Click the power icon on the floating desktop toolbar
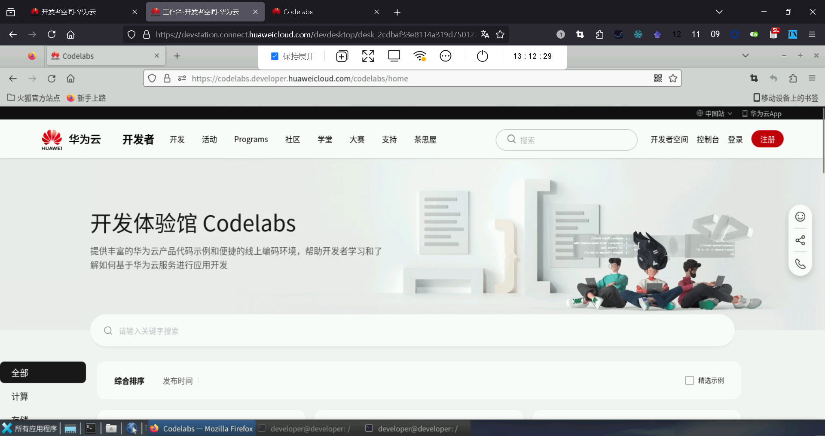The height and width of the screenshot is (438, 825). pos(482,56)
